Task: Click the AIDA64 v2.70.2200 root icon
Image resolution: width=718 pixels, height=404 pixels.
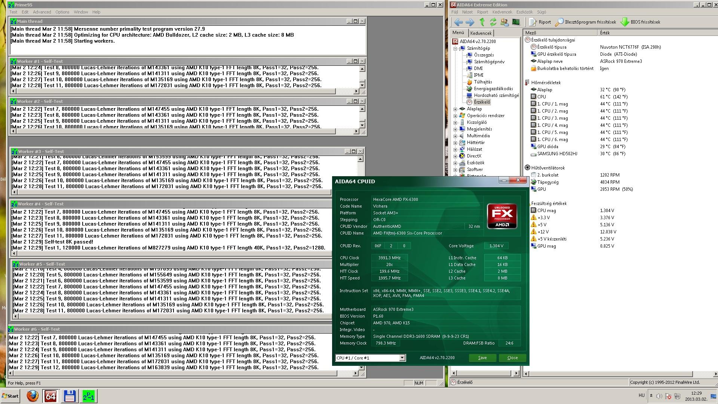Action: pos(455,42)
